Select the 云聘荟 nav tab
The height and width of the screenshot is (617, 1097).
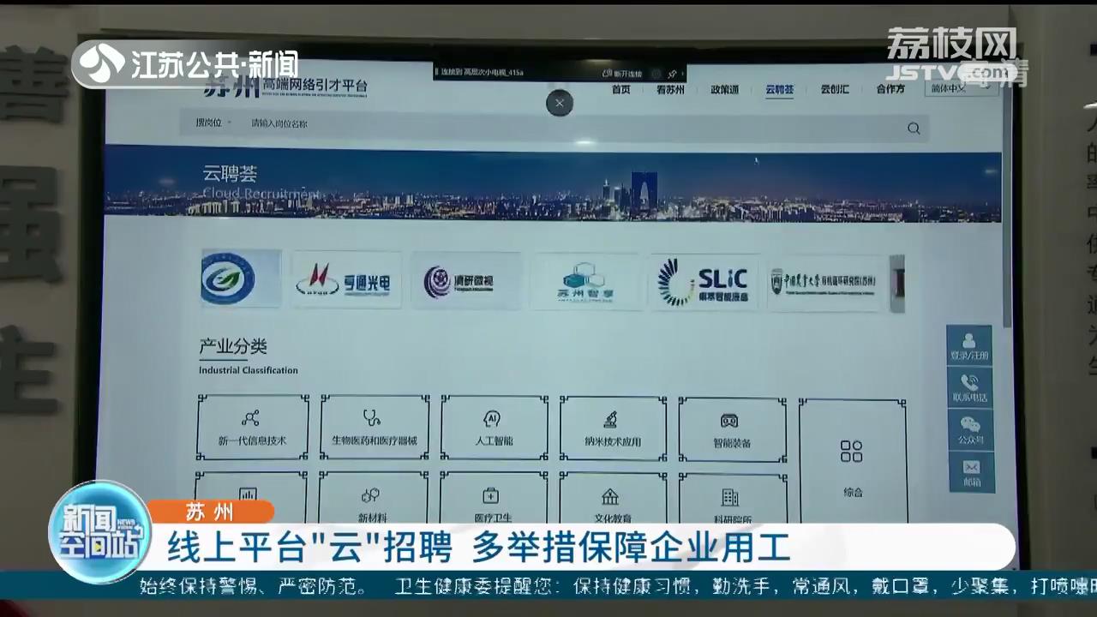(779, 89)
